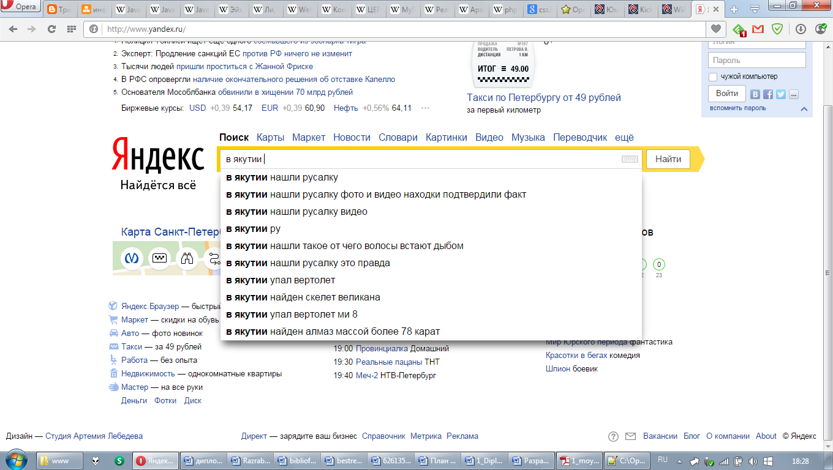The width and height of the screenshot is (833, 470).
Task: Click the envelope feedback icon in footer
Action: pos(630,436)
